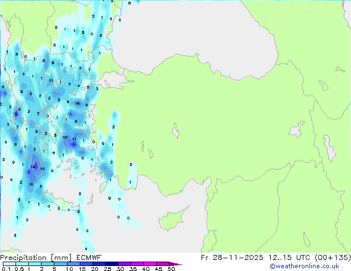Click the 'Fr 28-11-2025' forecast date
Screen dimensions: 351x271
[x=232, y=258]
